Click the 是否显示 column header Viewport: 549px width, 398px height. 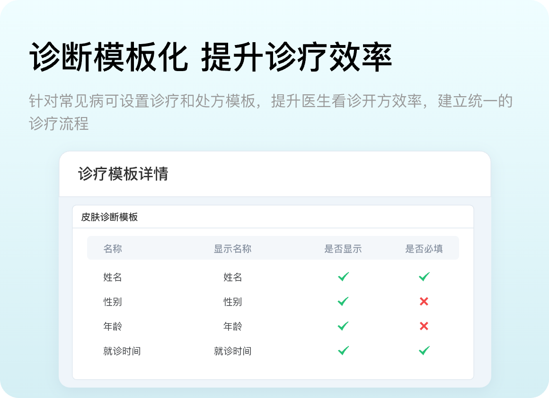343,249
